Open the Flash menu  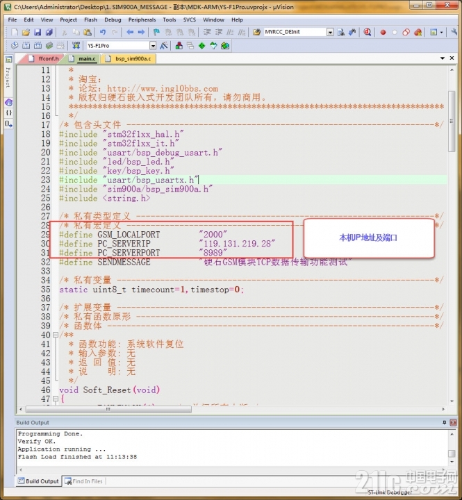90,19
